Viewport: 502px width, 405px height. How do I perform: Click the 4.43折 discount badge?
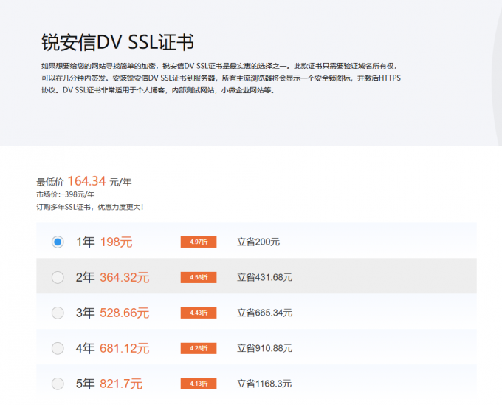click(199, 313)
